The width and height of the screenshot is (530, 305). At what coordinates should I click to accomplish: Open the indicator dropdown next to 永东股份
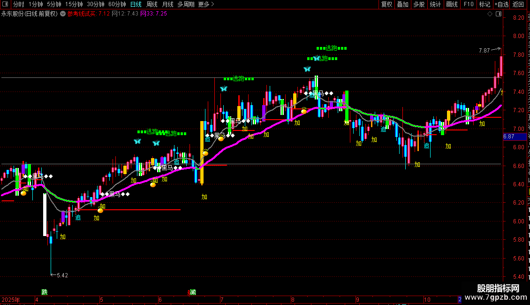(x=63, y=14)
